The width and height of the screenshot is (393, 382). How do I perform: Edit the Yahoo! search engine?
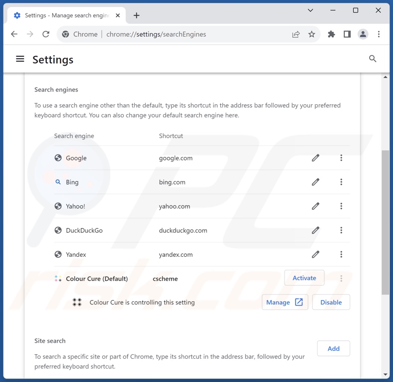(315, 206)
